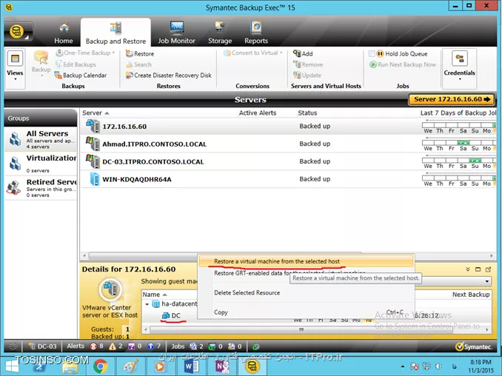Open the Convert to Virtual dropdown
Viewport: 502px width, 376px height.
coord(253,53)
